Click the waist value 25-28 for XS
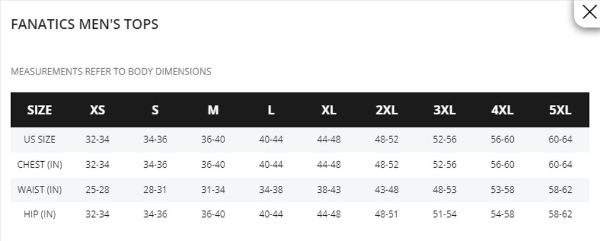Image resolution: width=600 pixels, height=241 pixels. click(x=97, y=189)
